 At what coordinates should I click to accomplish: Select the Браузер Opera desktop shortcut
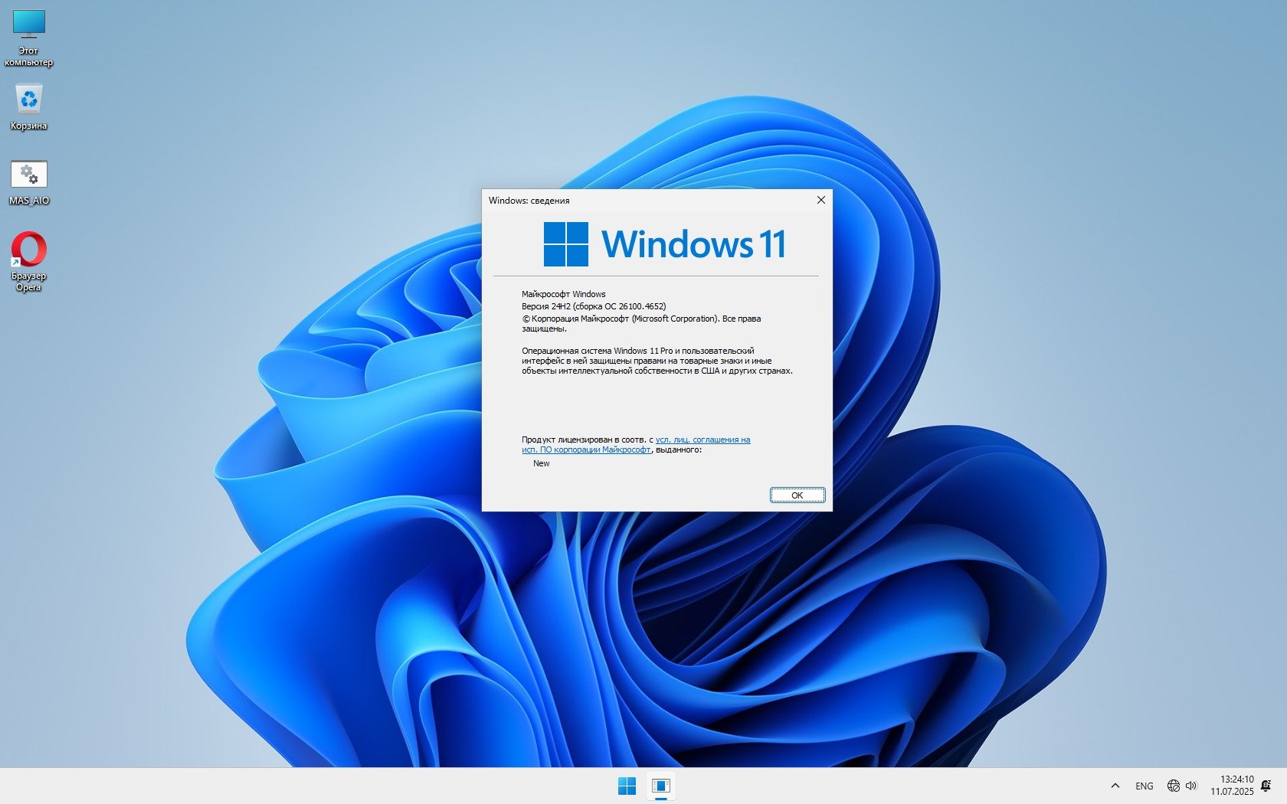click(x=29, y=261)
